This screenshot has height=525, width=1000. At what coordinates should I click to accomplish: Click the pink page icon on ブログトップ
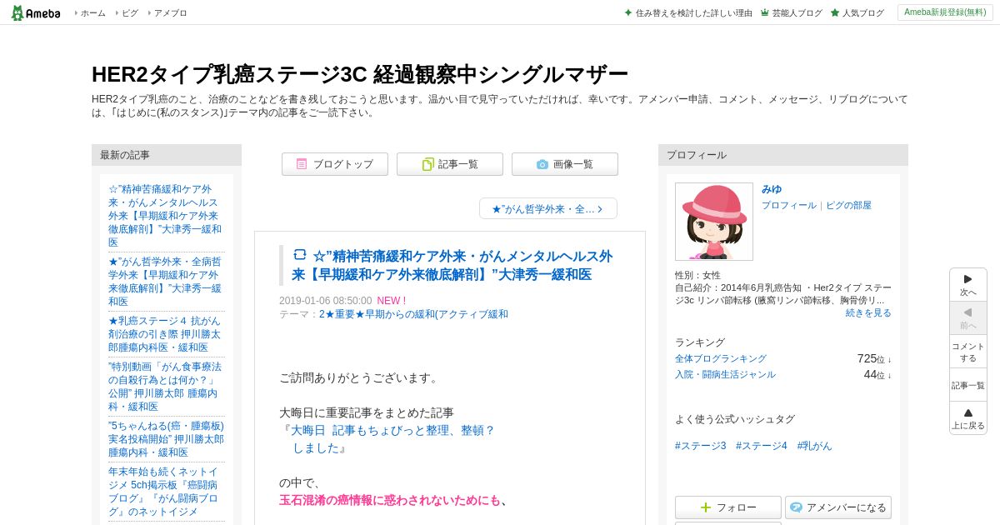(x=302, y=164)
